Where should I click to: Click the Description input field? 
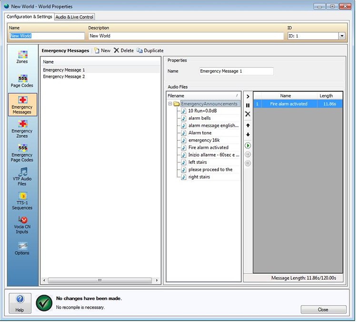click(x=186, y=36)
